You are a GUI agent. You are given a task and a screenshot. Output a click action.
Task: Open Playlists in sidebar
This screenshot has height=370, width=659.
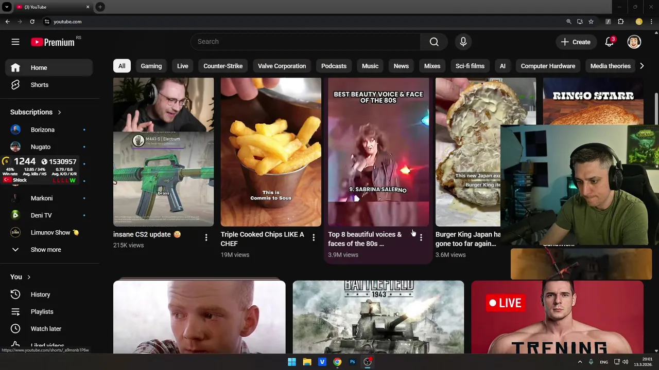49,311
